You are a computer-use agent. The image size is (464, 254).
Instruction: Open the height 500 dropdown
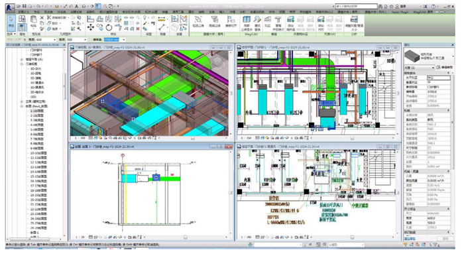[86, 39]
